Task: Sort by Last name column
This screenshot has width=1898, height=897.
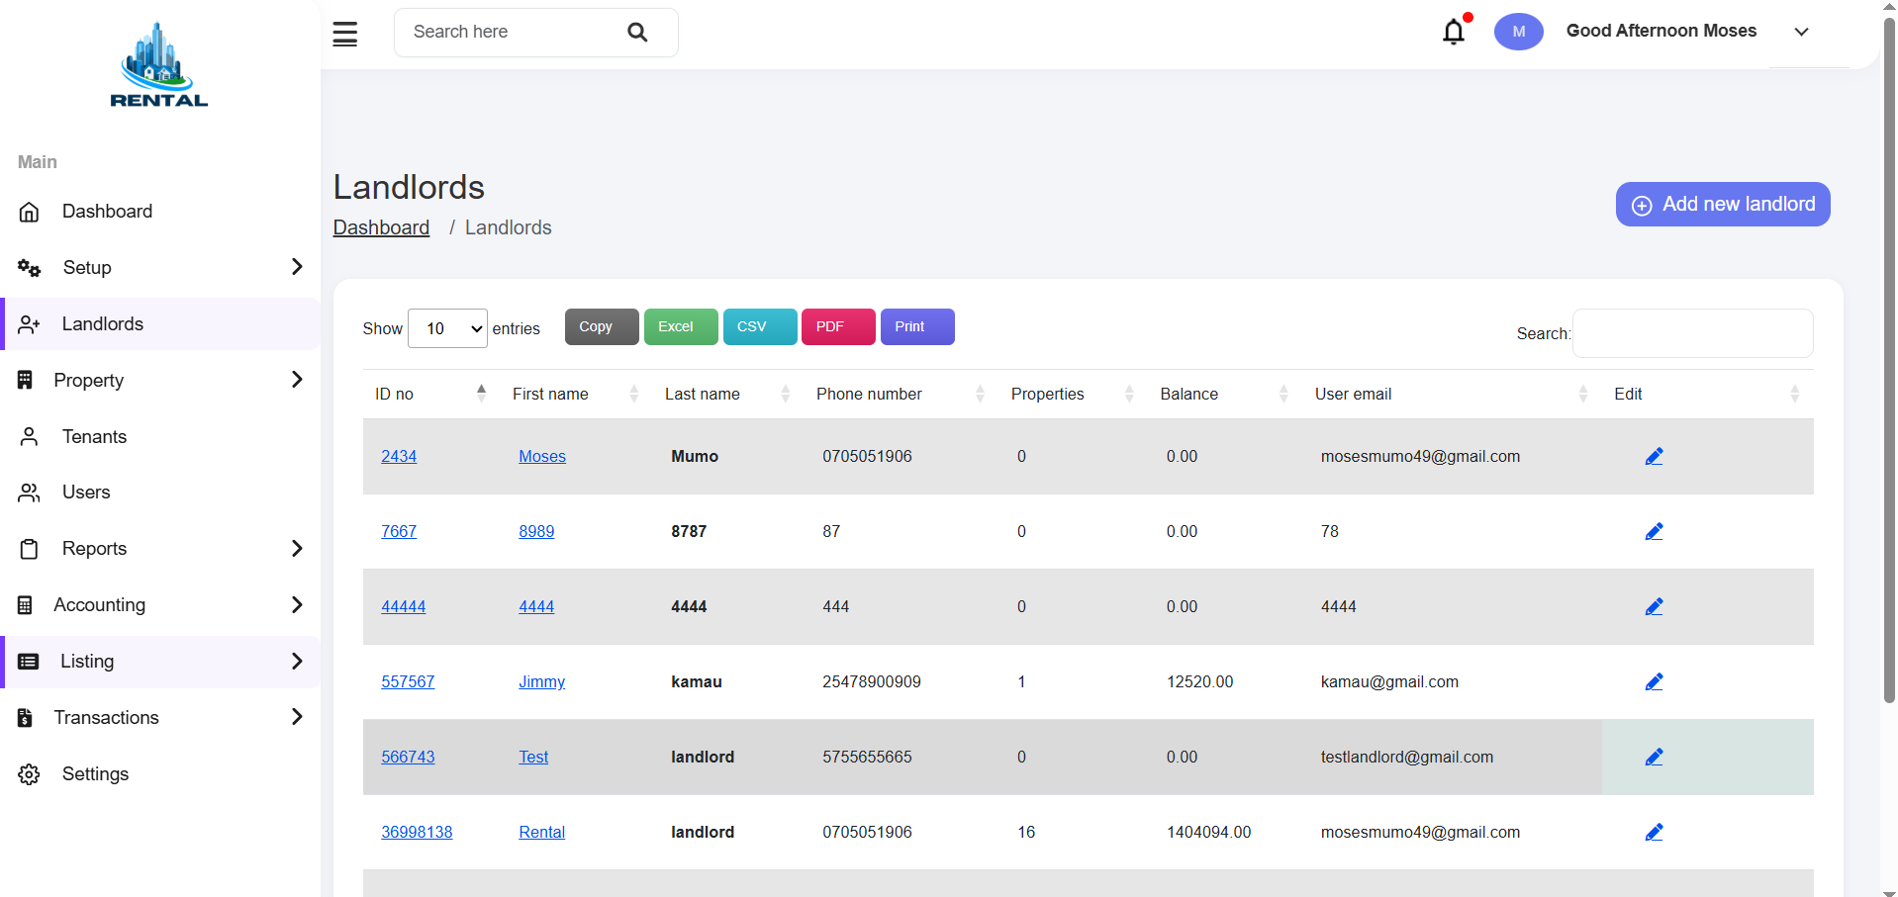Action: click(728, 394)
